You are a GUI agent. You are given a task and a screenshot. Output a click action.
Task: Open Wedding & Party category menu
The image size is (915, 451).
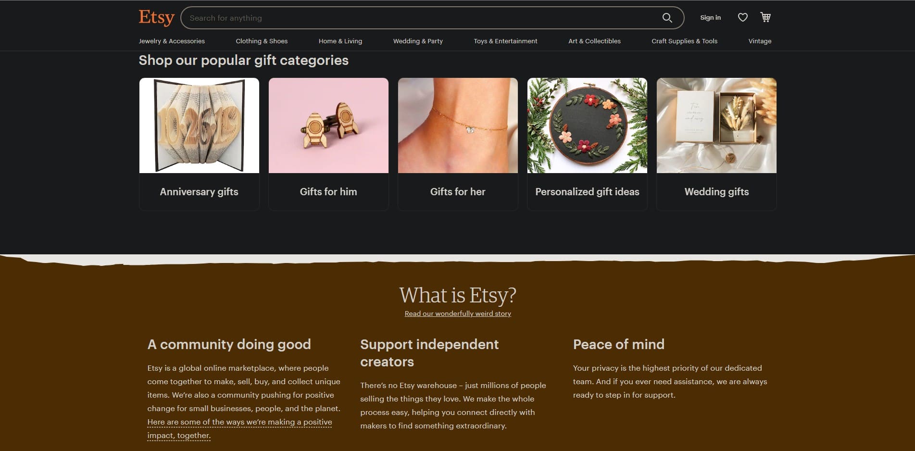point(418,41)
